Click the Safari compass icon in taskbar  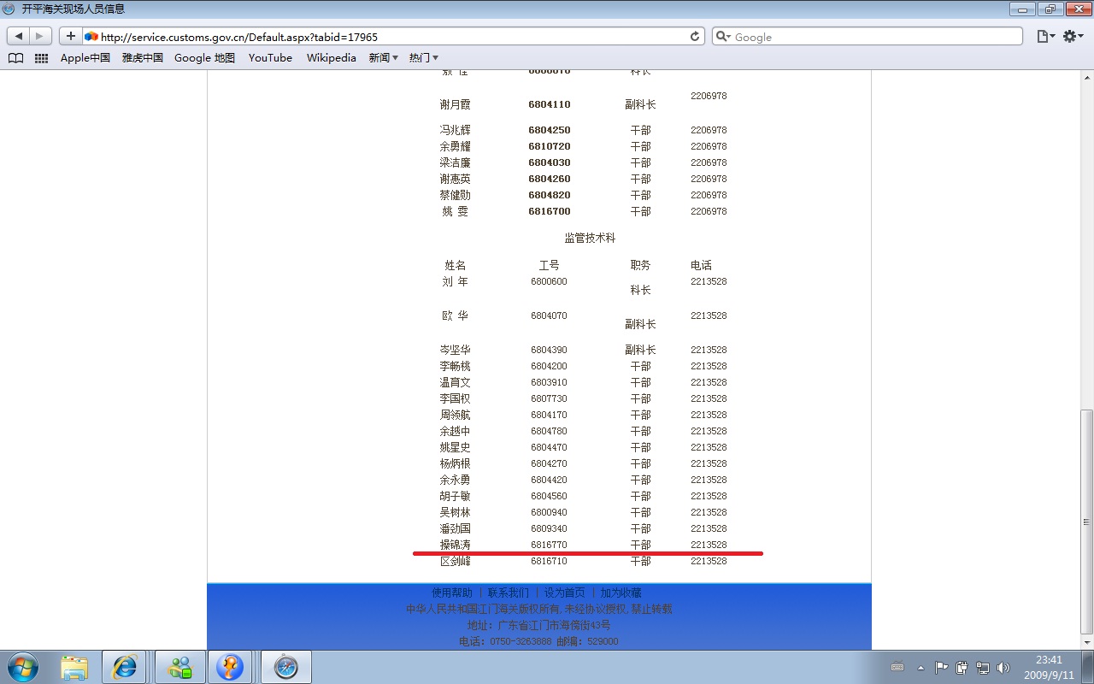(285, 667)
